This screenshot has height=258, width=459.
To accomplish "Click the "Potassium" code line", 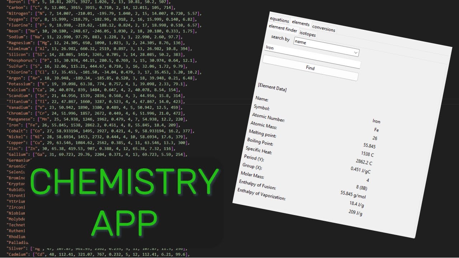I will pyautogui.click(x=97, y=84).
